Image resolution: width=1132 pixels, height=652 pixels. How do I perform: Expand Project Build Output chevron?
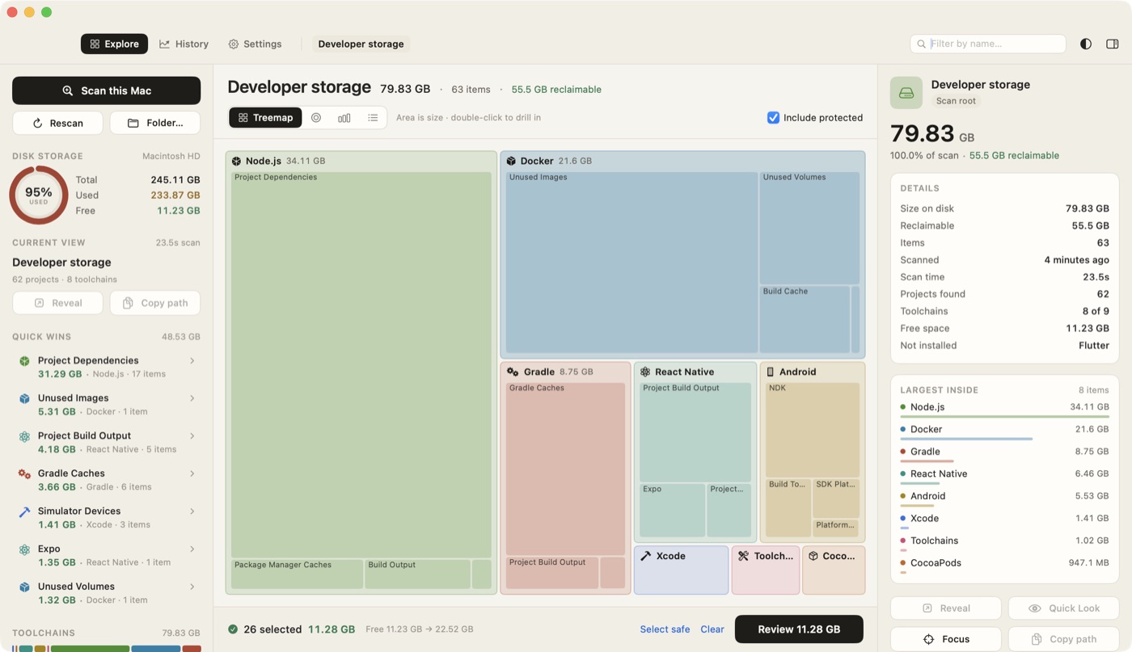(x=192, y=436)
